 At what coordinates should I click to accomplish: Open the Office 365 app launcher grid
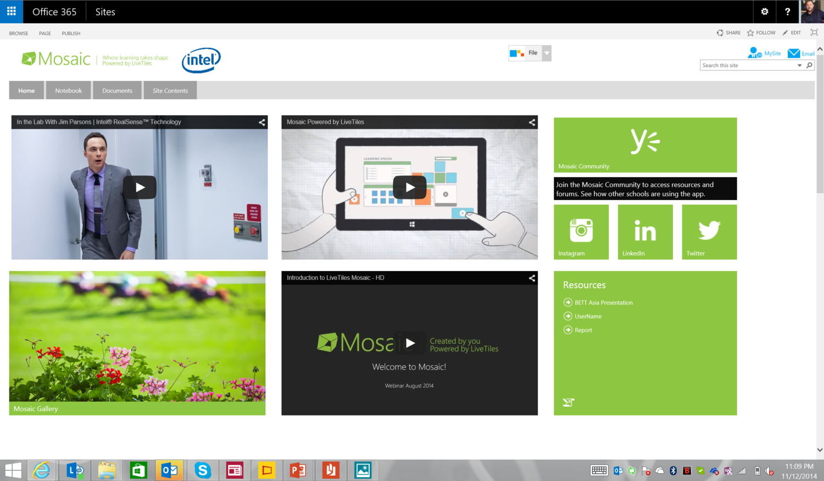[12, 12]
